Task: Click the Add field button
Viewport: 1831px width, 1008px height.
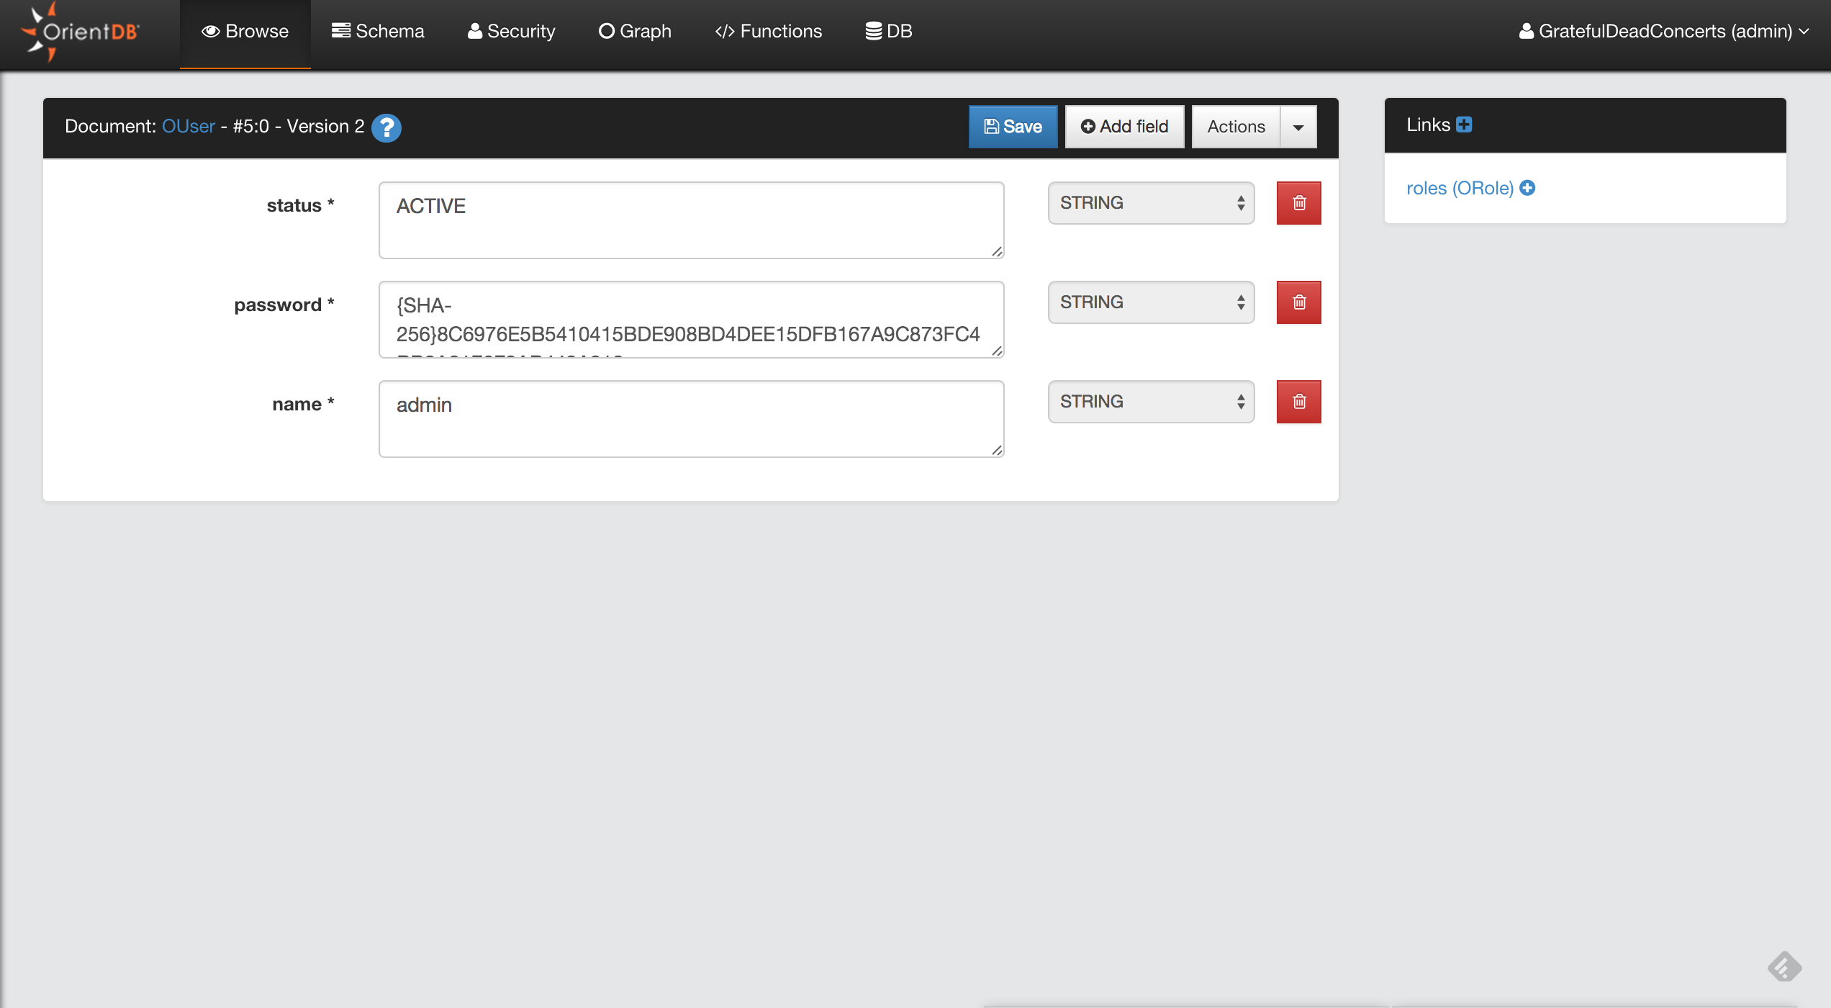Action: click(1124, 127)
